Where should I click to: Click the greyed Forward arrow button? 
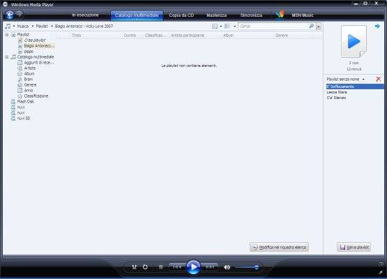[x=20, y=15]
